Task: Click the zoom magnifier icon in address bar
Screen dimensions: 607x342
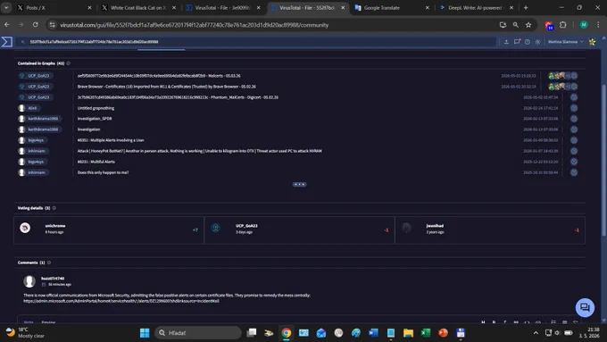Action: (x=516, y=25)
